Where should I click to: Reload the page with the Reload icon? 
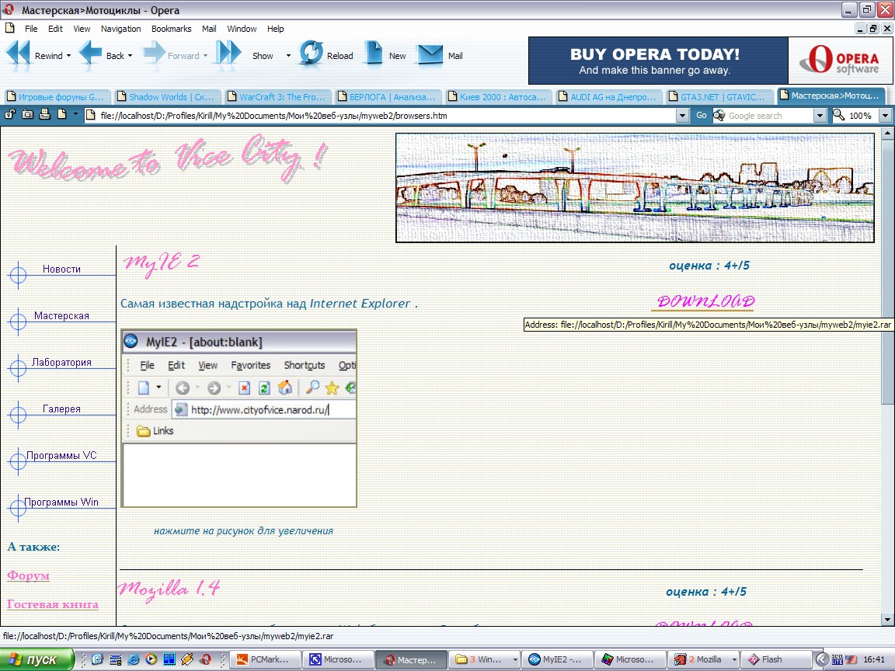[x=311, y=54]
